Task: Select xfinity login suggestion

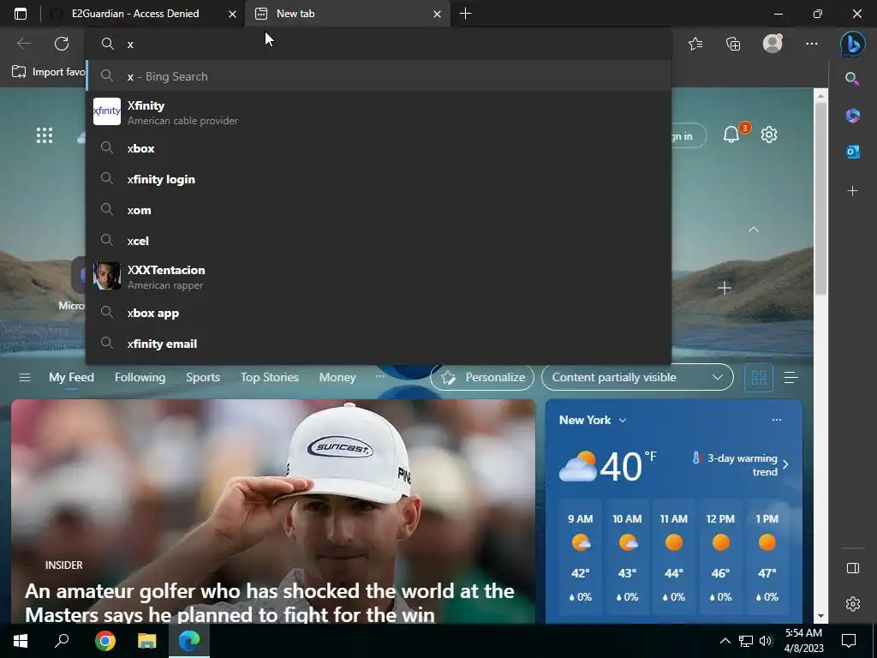Action: coord(379,179)
